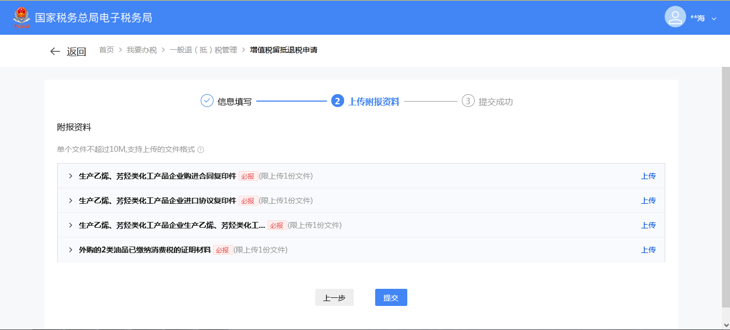730x330 pixels.
Task: Expand the truncated 生产乙烯、芳烃类化工... row
Action: pos(70,225)
